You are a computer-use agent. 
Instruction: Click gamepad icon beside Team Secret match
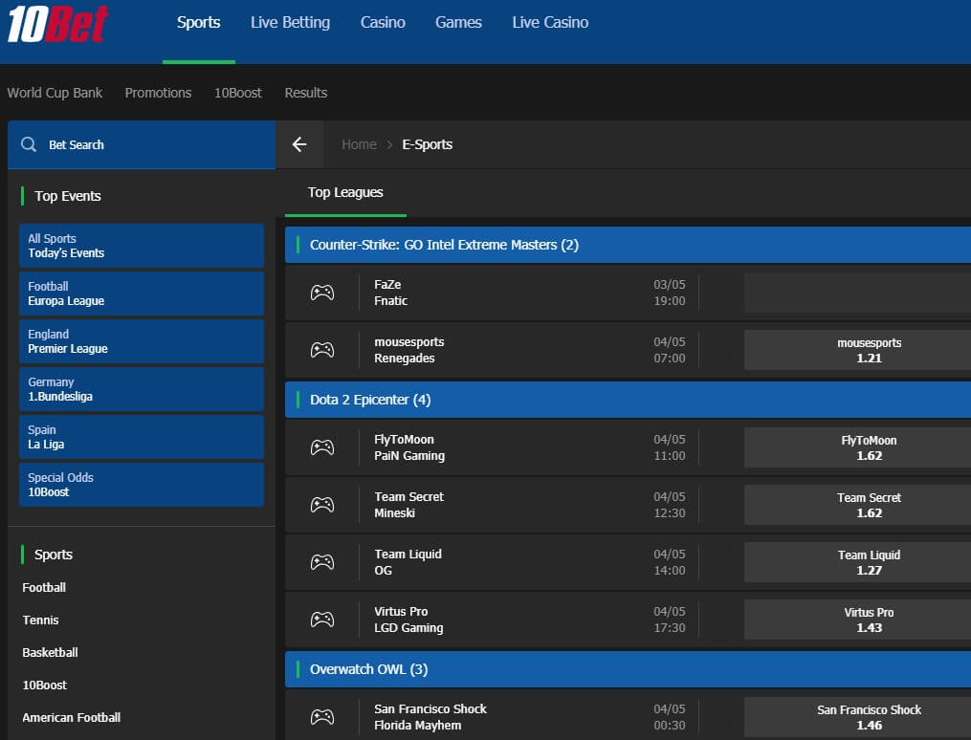pos(322,505)
